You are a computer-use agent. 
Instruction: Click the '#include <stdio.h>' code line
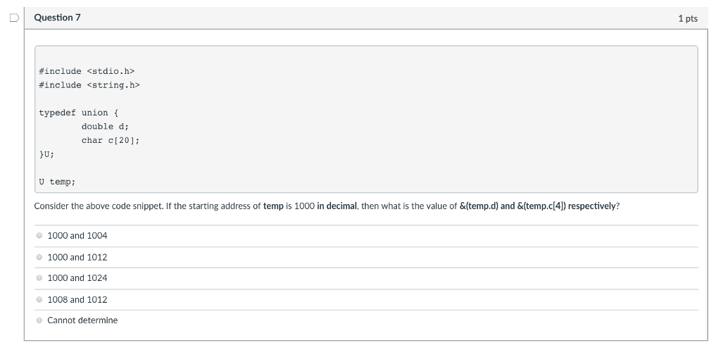click(x=87, y=71)
